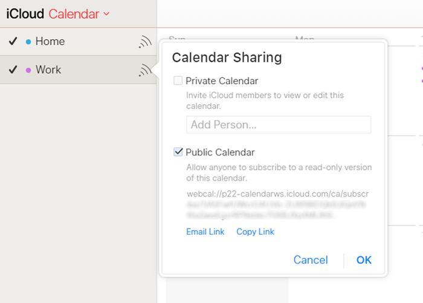Click the purple Work calendar color dot
This screenshot has height=303, width=423.
pyautogui.click(x=28, y=70)
